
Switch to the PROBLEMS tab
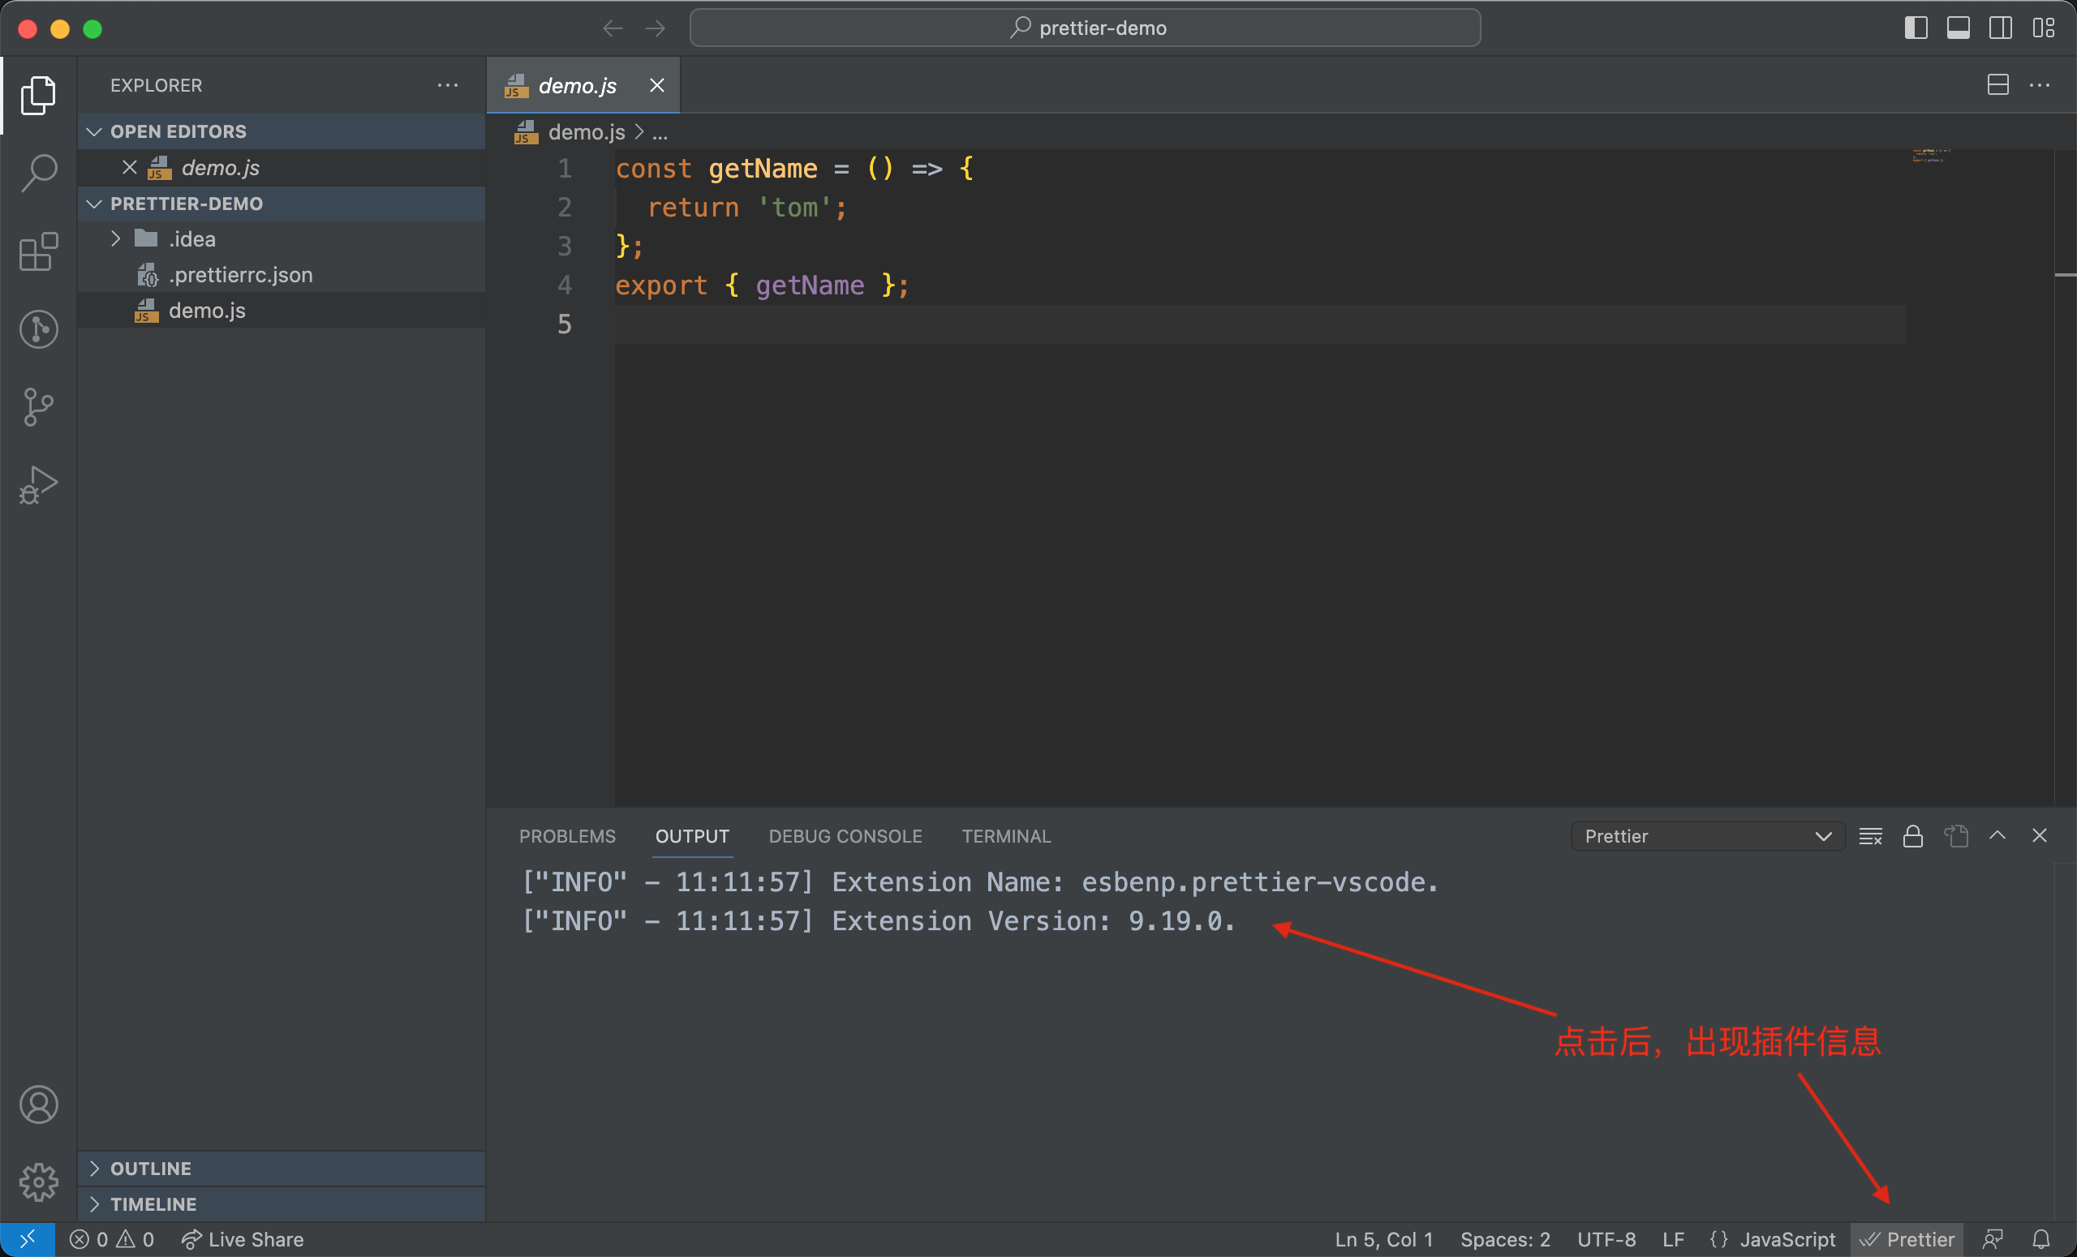[566, 836]
